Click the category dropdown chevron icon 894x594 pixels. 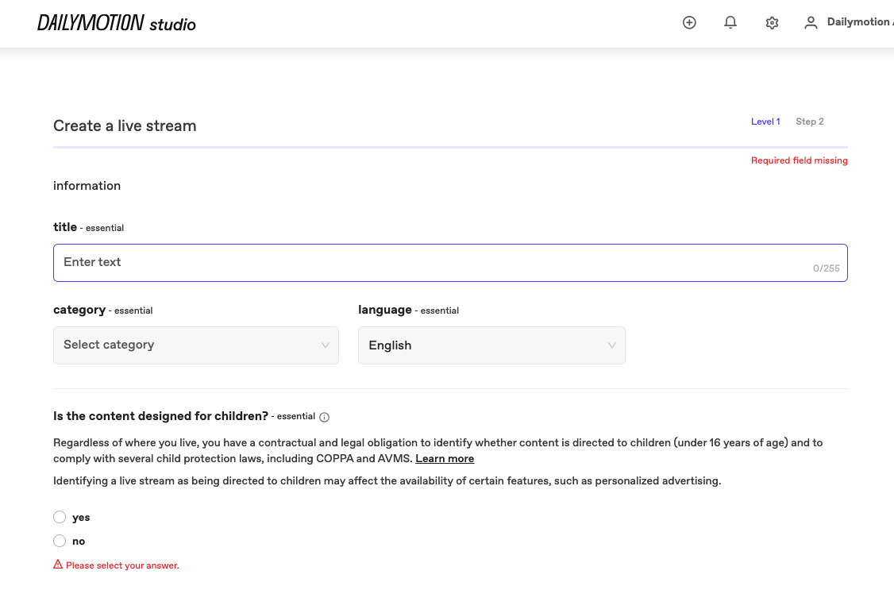click(325, 345)
